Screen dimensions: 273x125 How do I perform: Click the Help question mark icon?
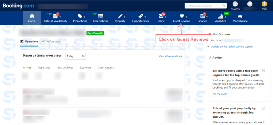tap(264, 4)
